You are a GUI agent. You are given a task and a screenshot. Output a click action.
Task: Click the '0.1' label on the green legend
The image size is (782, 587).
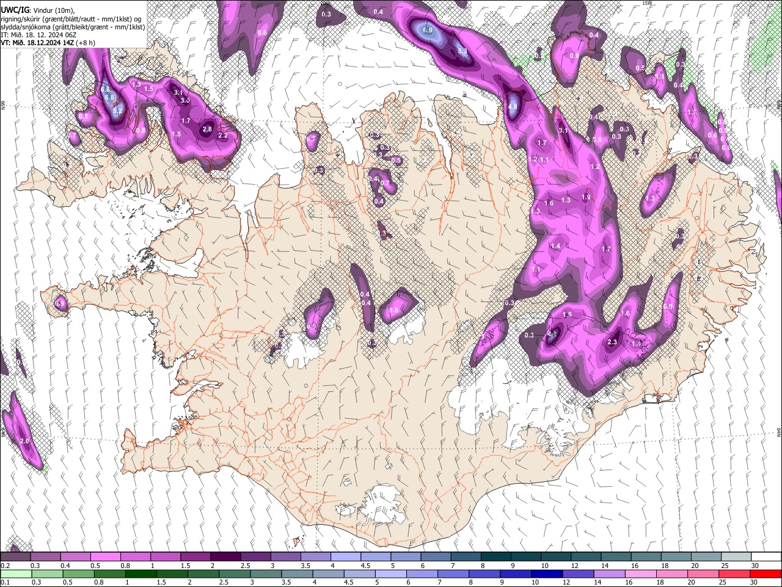pyautogui.click(x=5, y=583)
